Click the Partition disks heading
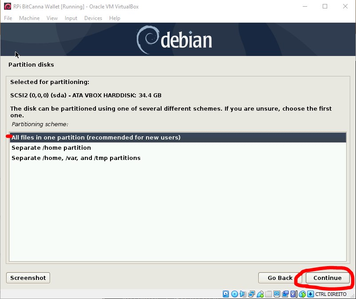Image resolution: width=356 pixels, height=299 pixels. [x=31, y=65]
